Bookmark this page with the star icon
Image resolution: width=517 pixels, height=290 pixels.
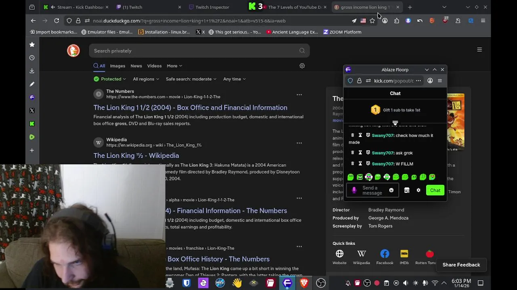point(372,21)
